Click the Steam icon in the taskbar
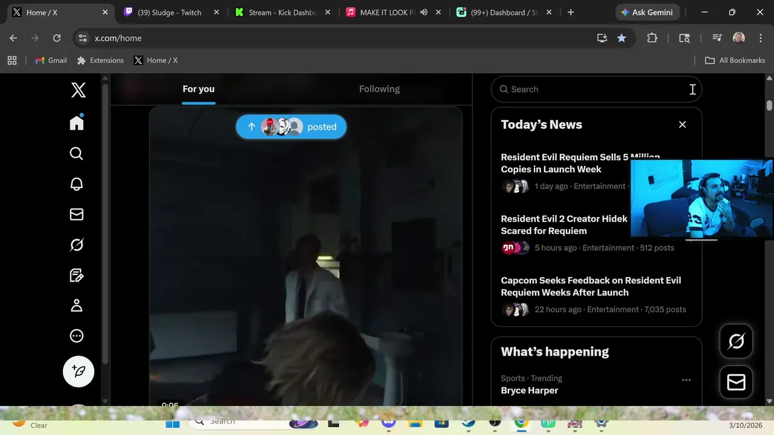The image size is (774, 435). pos(468,424)
